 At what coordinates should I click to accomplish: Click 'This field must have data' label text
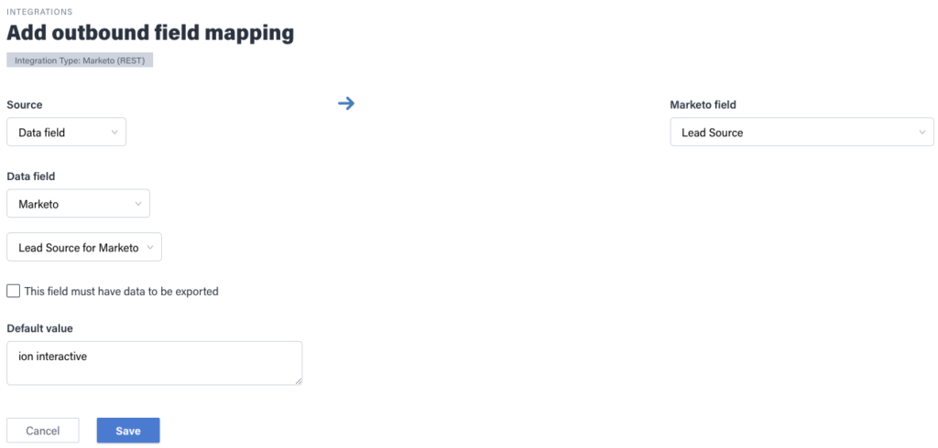121,292
